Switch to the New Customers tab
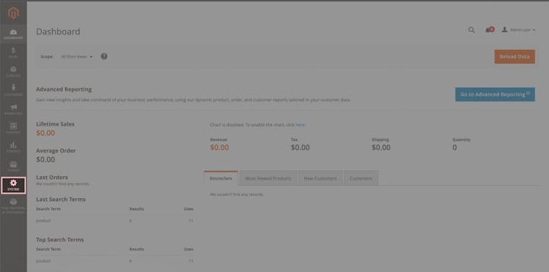The height and width of the screenshot is (272, 549). click(x=320, y=178)
